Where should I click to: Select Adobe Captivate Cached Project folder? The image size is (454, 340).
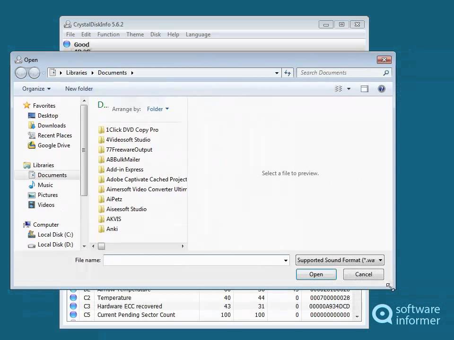[x=142, y=179]
